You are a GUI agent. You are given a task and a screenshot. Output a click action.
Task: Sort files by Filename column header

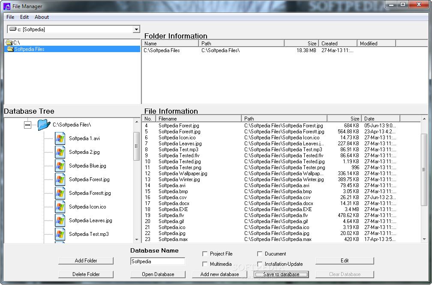(198, 119)
